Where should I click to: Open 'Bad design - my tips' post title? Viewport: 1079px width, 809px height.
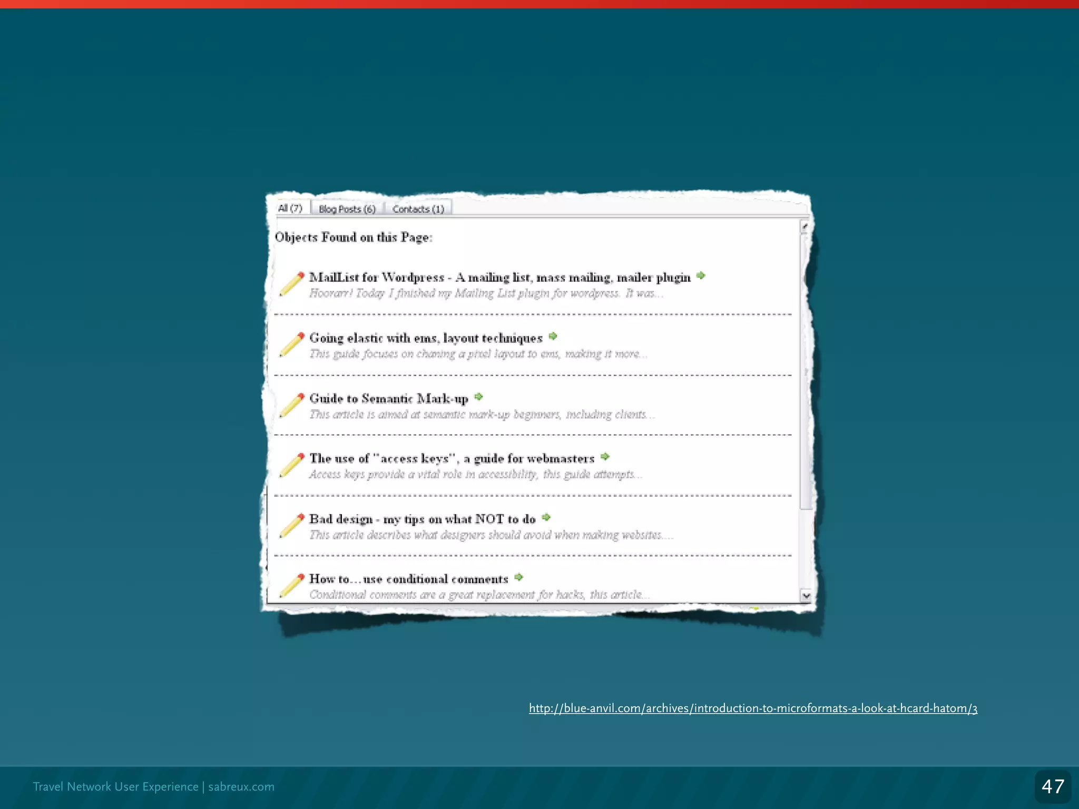point(422,519)
